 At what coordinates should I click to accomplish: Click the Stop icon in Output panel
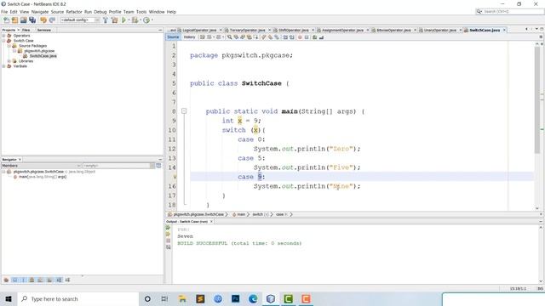pyautogui.click(x=169, y=241)
